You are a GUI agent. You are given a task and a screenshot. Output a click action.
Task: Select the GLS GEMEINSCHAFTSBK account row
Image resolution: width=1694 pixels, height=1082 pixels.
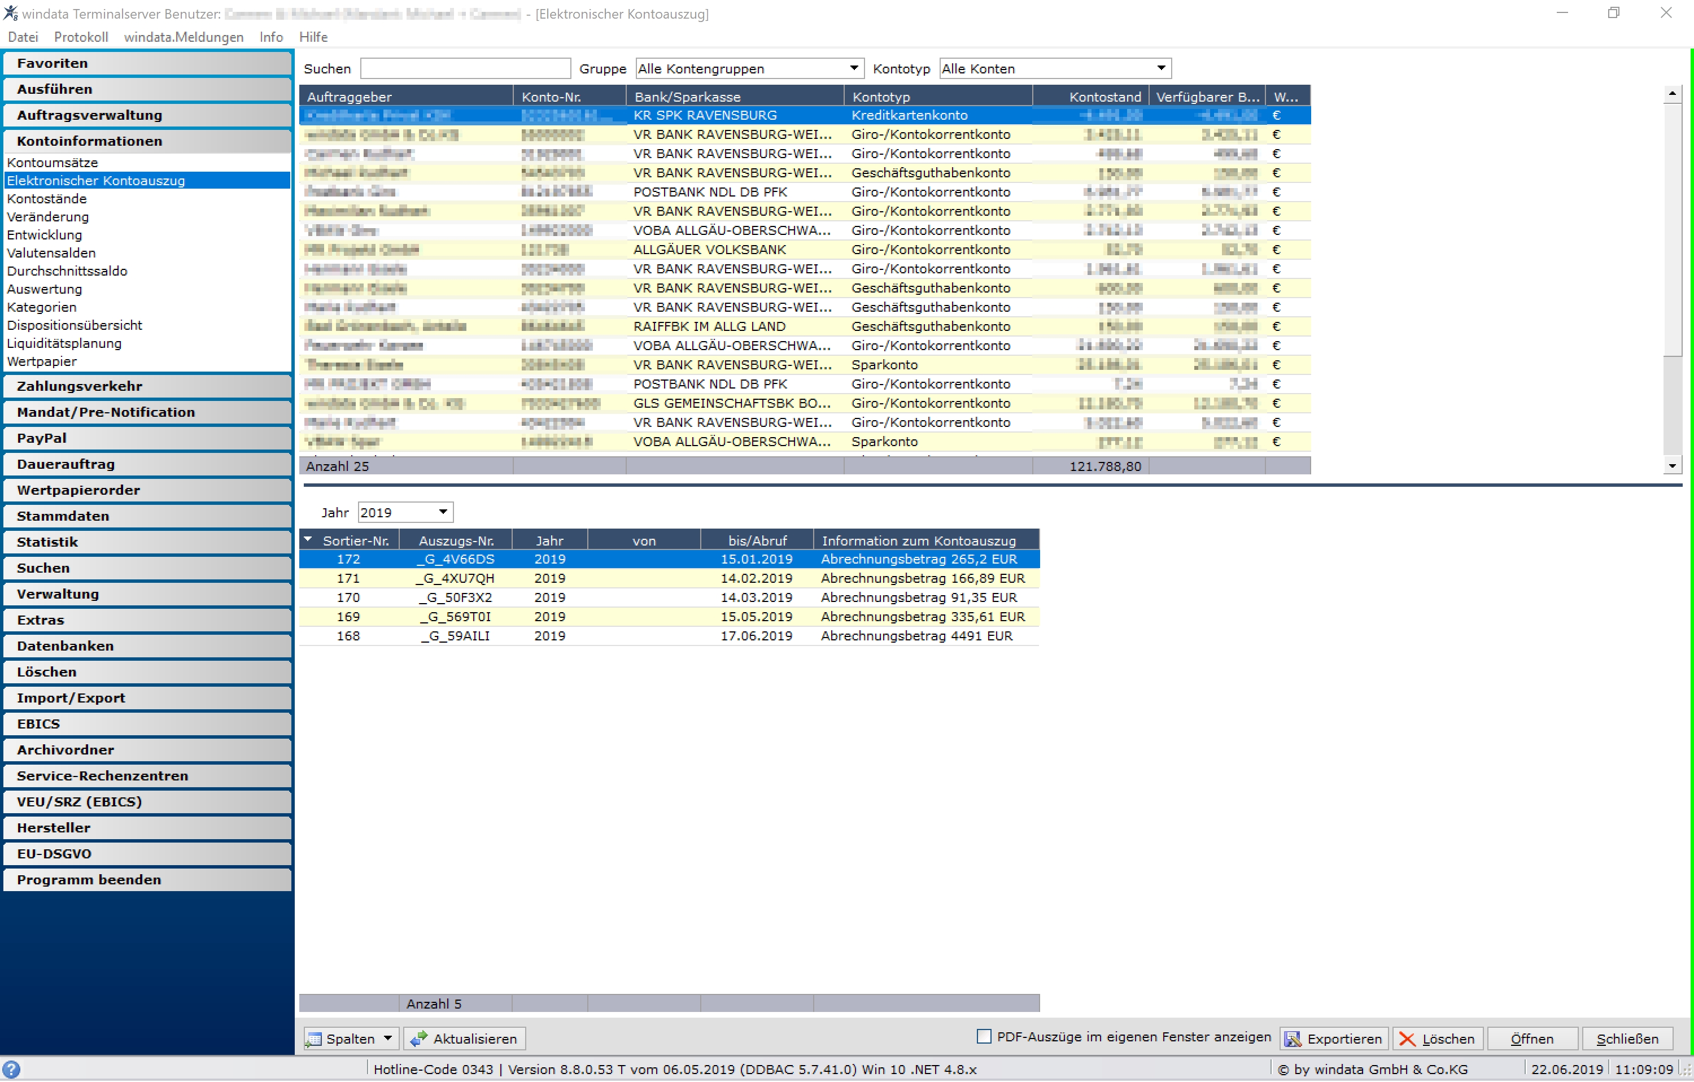tap(804, 403)
